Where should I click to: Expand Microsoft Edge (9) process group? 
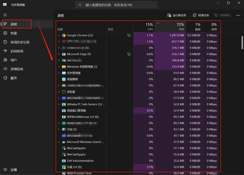(59, 54)
